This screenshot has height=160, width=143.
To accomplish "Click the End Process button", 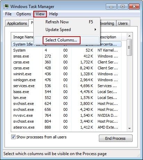I will click(x=116, y=138).
